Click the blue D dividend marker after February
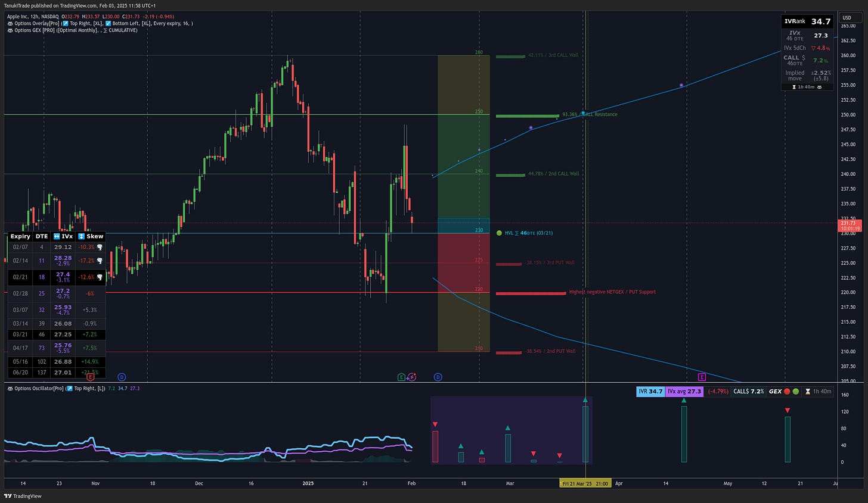Image resolution: width=868 pixels, height=503 pixels. click(x=438, y=377)
